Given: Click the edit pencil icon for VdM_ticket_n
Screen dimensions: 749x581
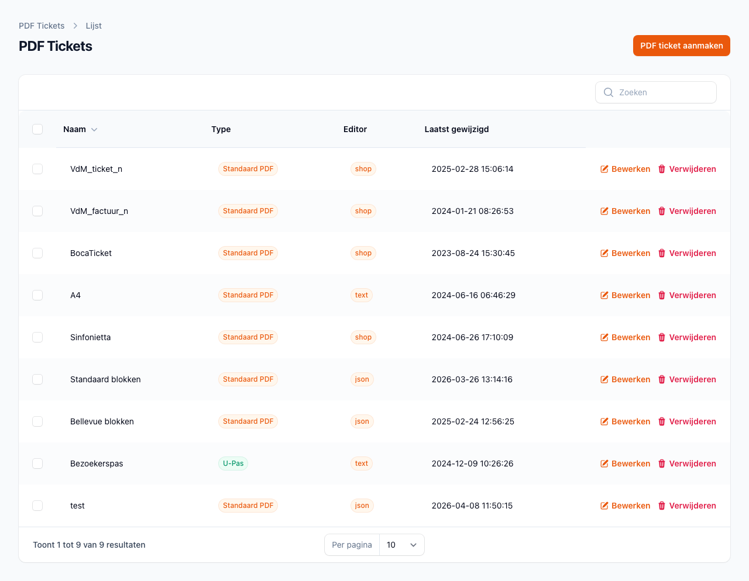Looking at the screenshot, I should [x=604, y=169].
